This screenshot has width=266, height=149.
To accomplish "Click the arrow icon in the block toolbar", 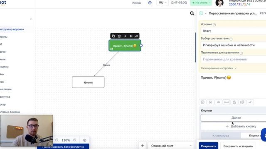I will click(125, 36).
